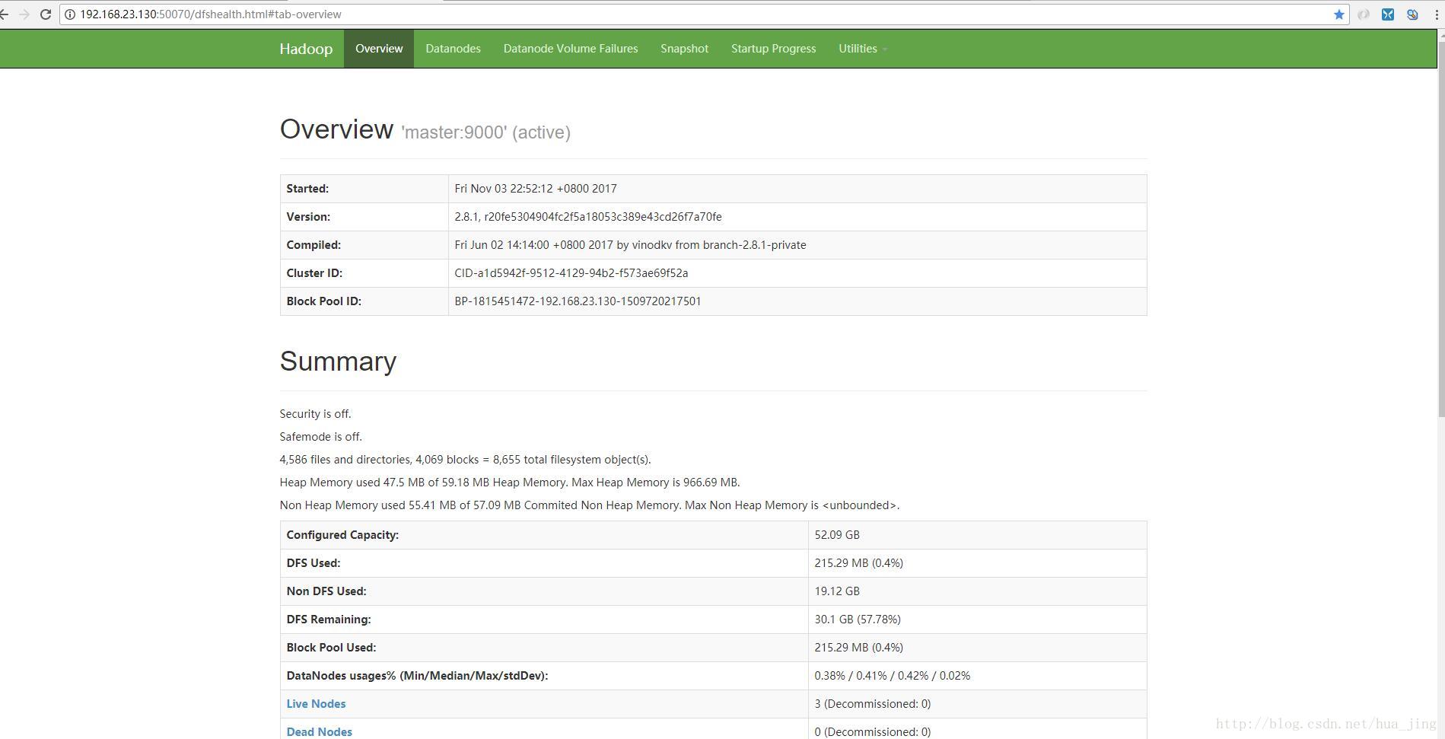Image resolution: width=1445 pixels, height=739 pixels.
Task: Click the Non Heap Memory used line
Action: pos(590,505)
